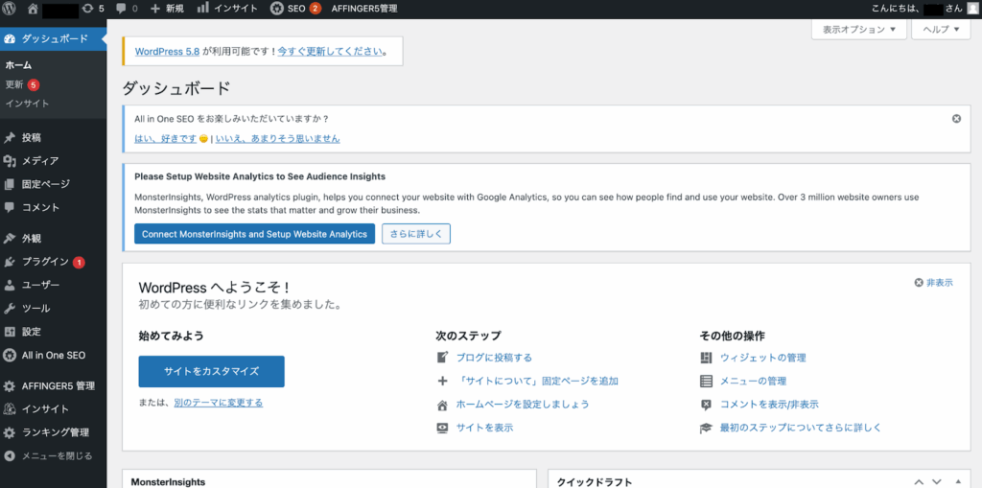The width and height of the screenshot is (982, 488).
Task: Click the 投稿 pushpin icon in sidebar
Action: point(10,138)
